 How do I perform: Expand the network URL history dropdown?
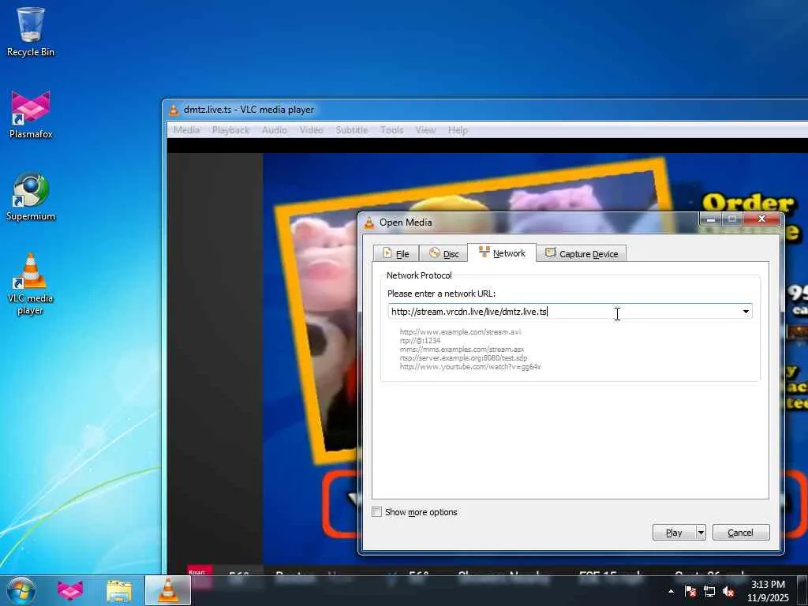746,311
